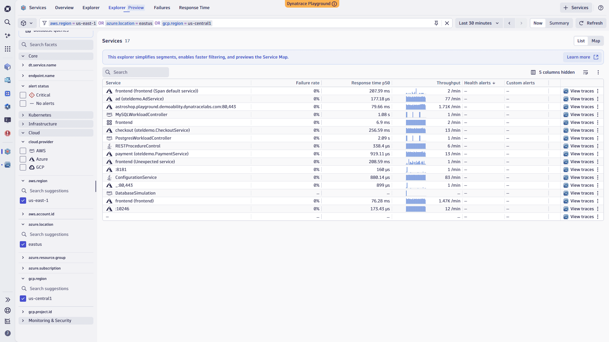Click 5 columns hidden button
Screen dimensions: 609x342
pyautogui.click(x=553, y=72)
